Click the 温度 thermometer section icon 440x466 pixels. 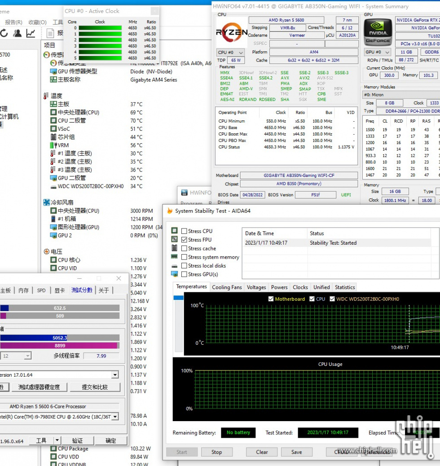pyautogui.click(x=46, y=96)
